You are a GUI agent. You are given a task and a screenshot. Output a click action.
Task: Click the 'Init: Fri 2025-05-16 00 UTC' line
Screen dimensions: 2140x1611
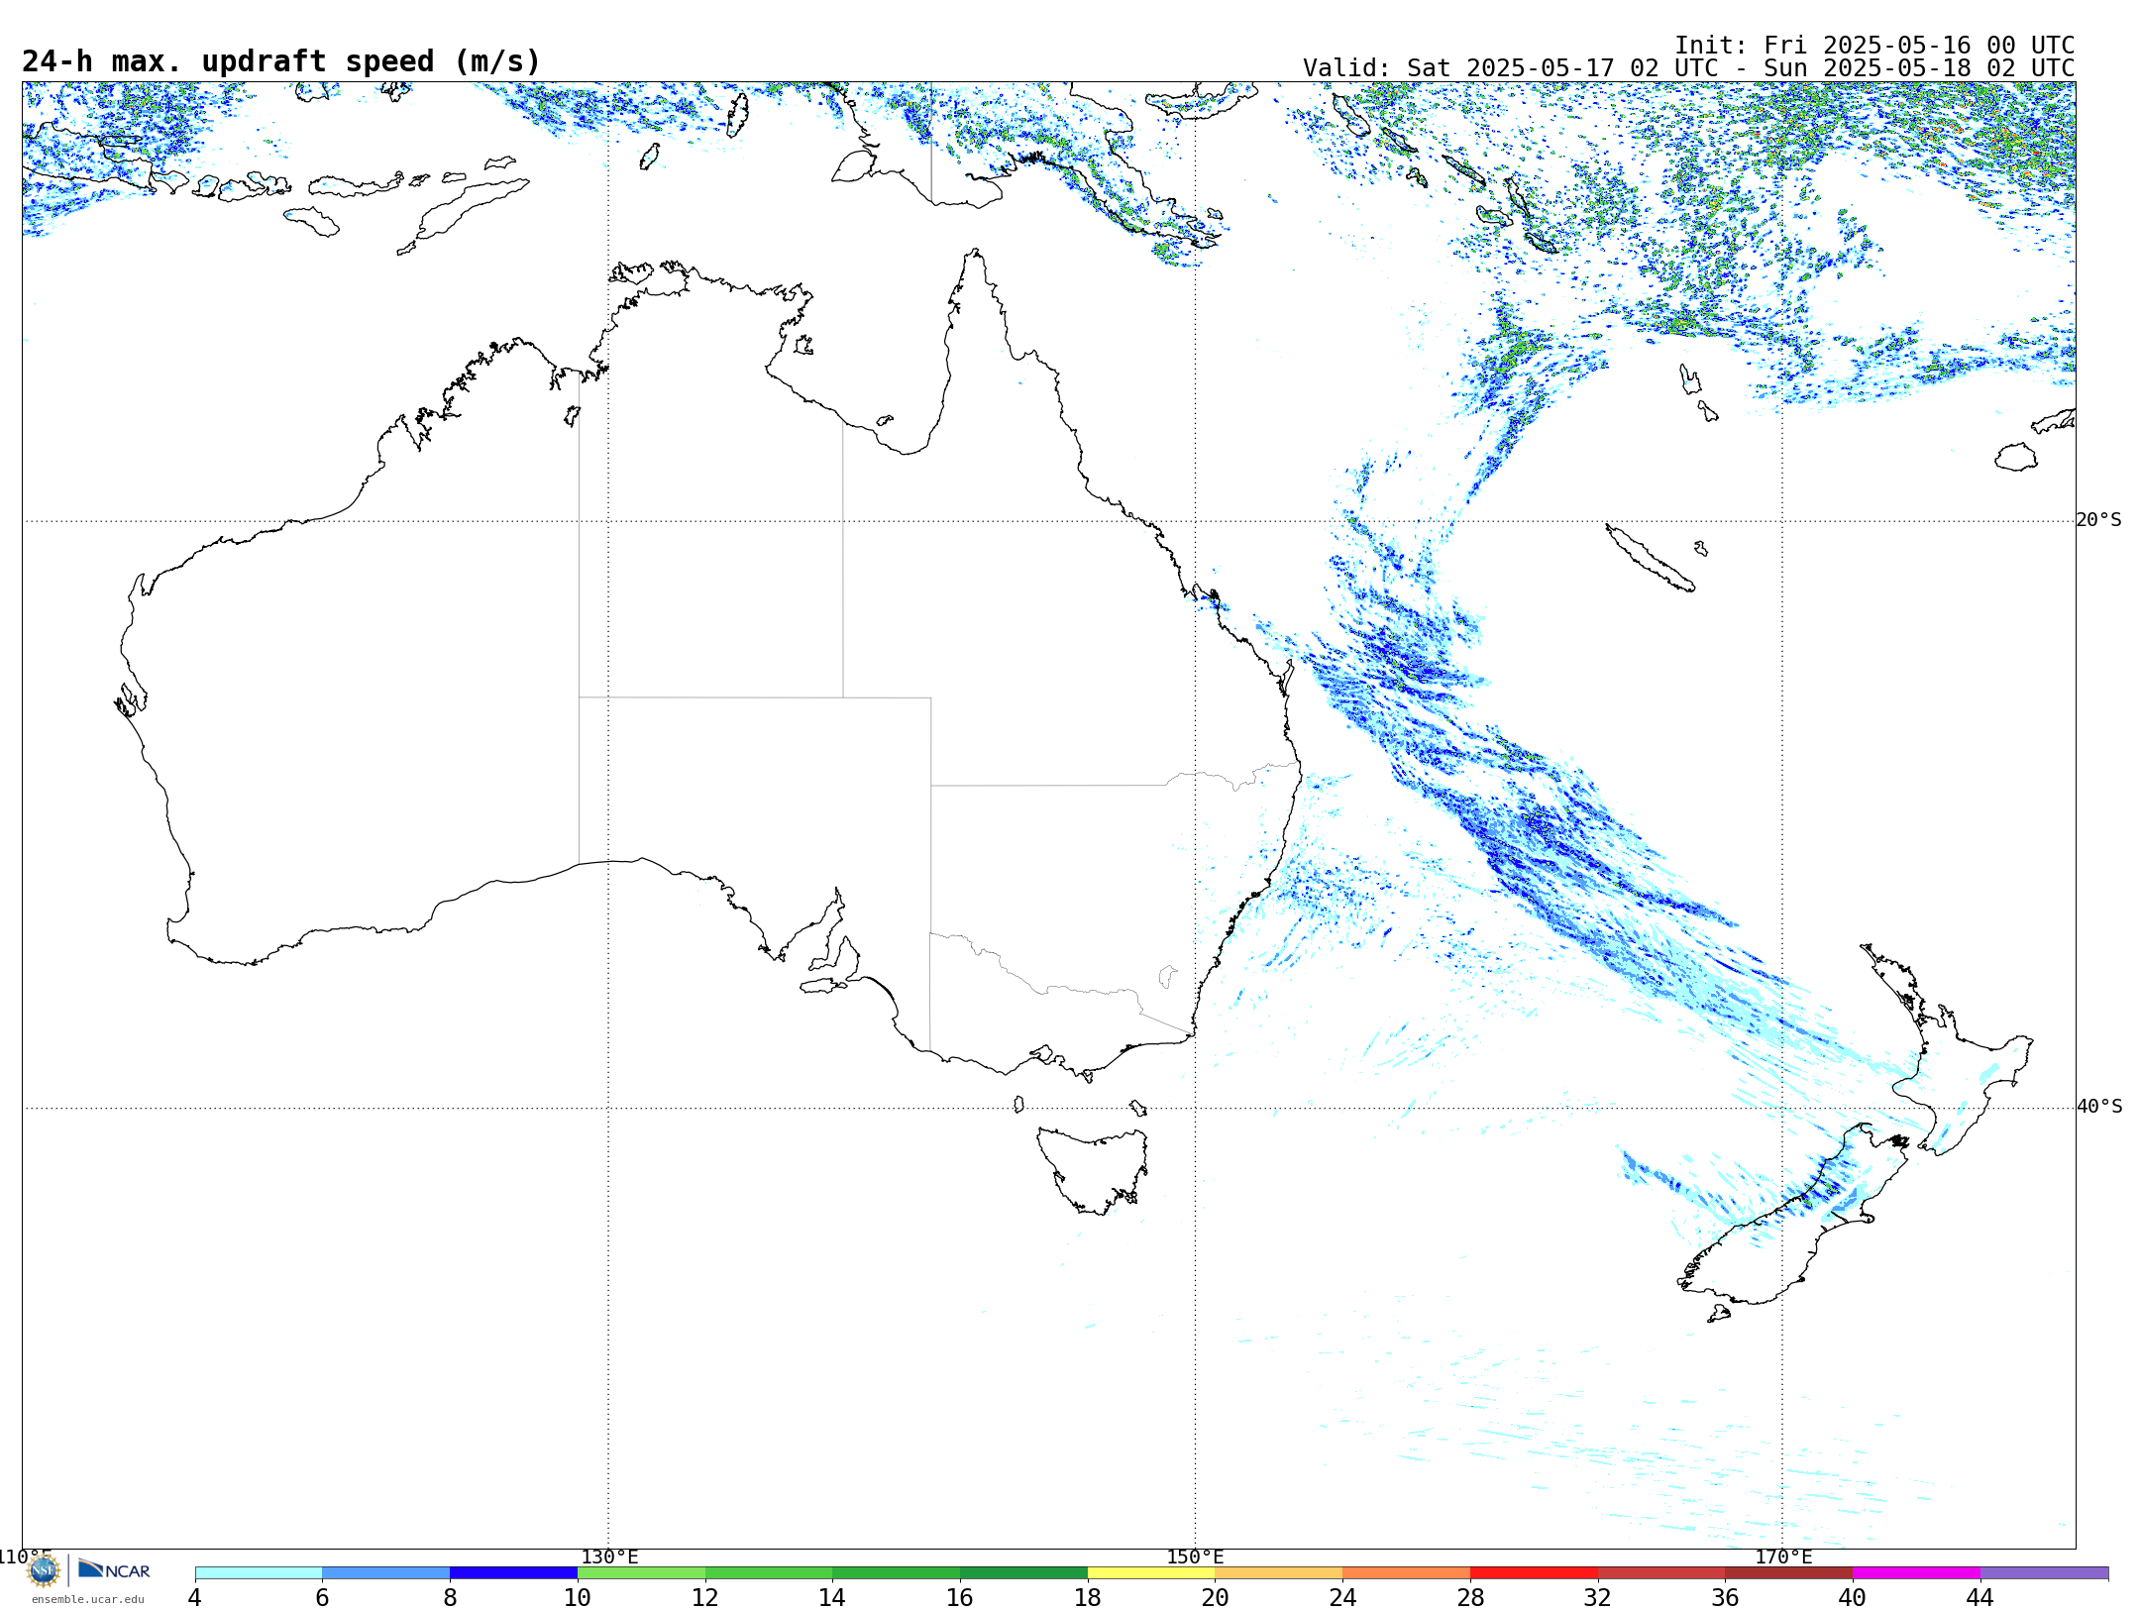1874,46
